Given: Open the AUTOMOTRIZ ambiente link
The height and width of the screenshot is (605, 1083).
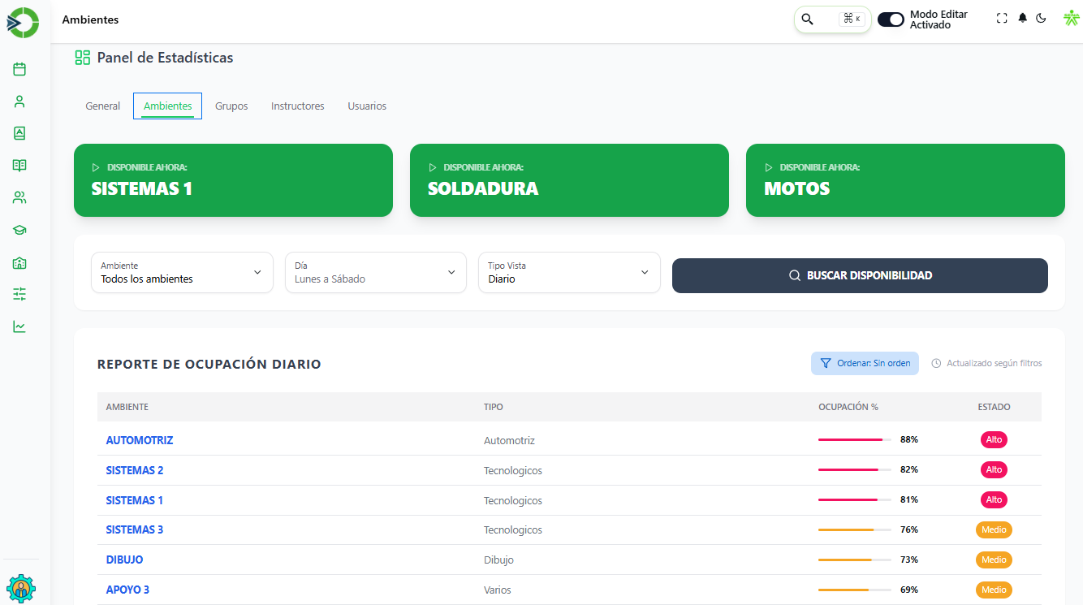Looking at the screenshot, I should pos(140,440).
